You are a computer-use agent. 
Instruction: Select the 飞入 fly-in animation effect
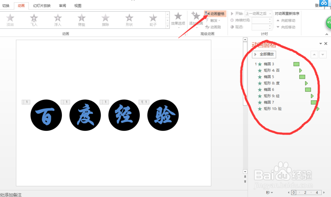tap(34, 20)
